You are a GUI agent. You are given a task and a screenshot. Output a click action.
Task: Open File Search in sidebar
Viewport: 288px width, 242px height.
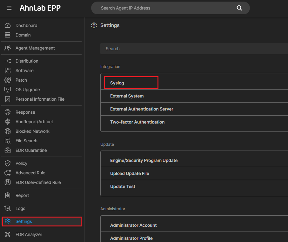[26, 141]
